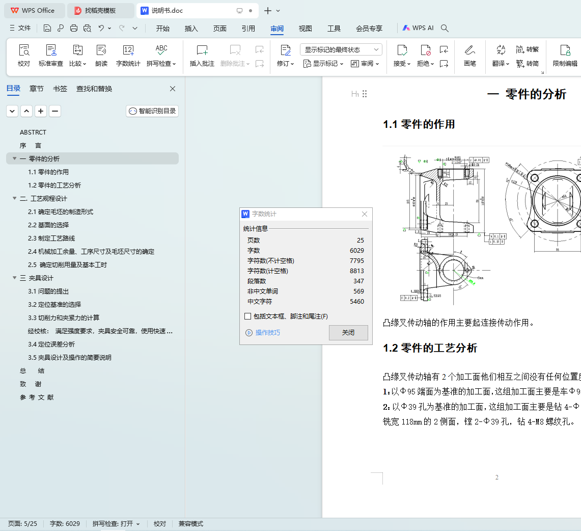Expand the 拼写检查 dropdown in ribbon
The image size is (581, 531).
pyautogui.click(x=174, y=64)
